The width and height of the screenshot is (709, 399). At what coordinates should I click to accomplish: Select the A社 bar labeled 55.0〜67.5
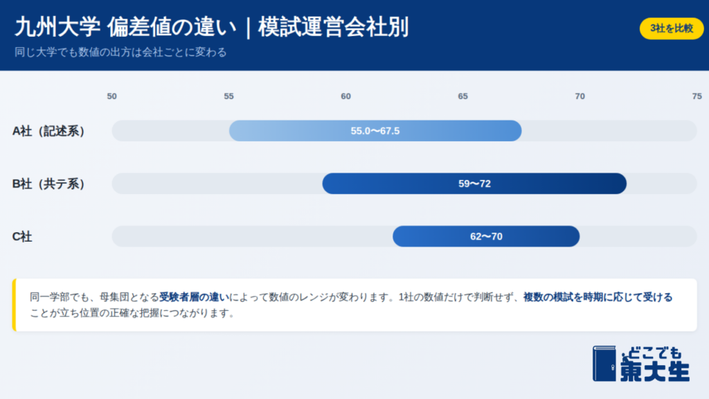coord(375,131)
